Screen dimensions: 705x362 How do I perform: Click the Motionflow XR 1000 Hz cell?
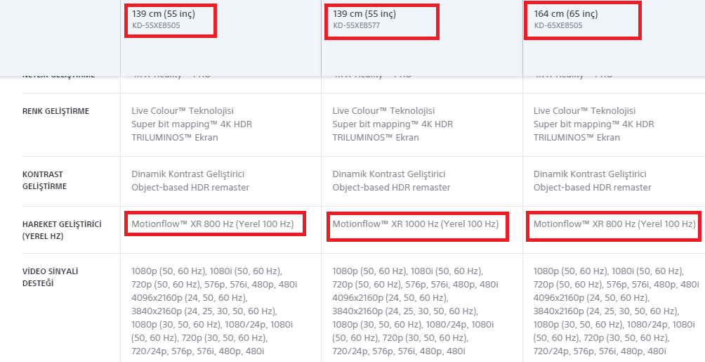[415, 224]
